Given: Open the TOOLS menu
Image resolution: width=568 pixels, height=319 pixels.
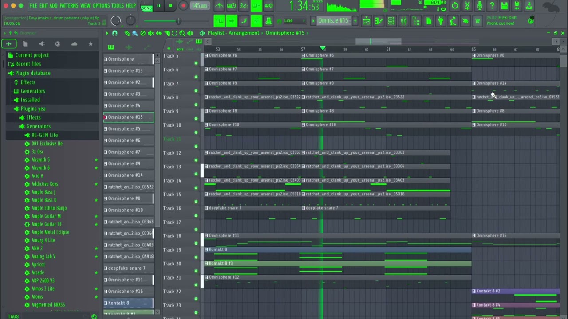Looking at the screenshot, I should click(118, 6).
